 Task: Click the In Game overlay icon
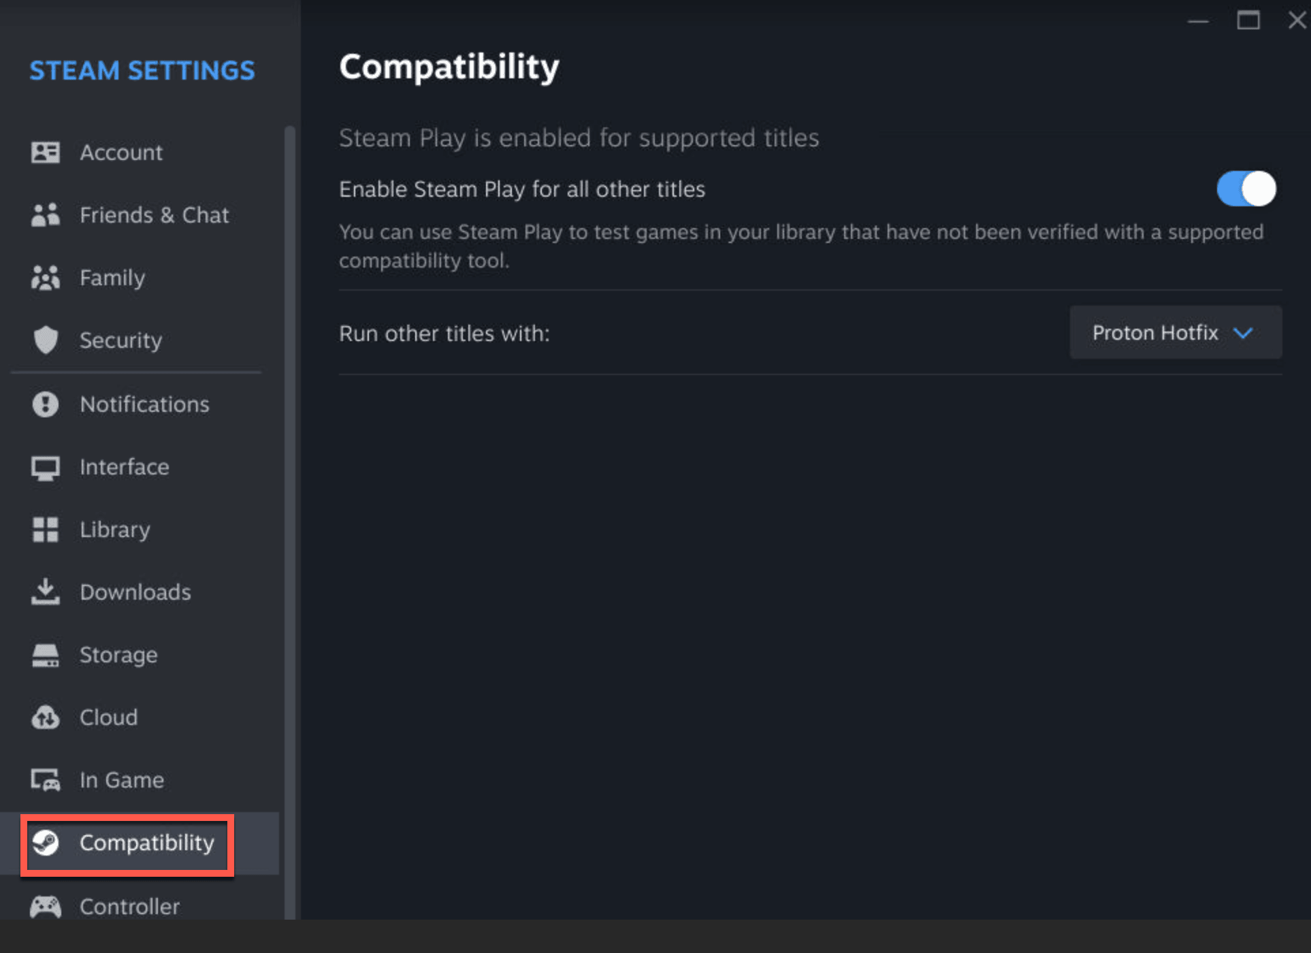click(x=45, y=780)
